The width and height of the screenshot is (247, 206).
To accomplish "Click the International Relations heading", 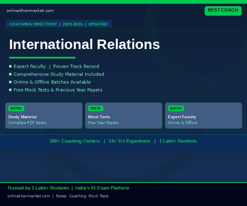I will coord(84,44).
